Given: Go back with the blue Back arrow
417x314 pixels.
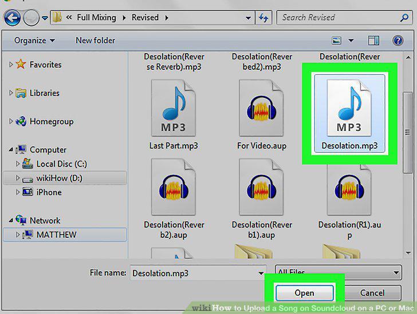Looking at the screenshot, I should point(12,18).
